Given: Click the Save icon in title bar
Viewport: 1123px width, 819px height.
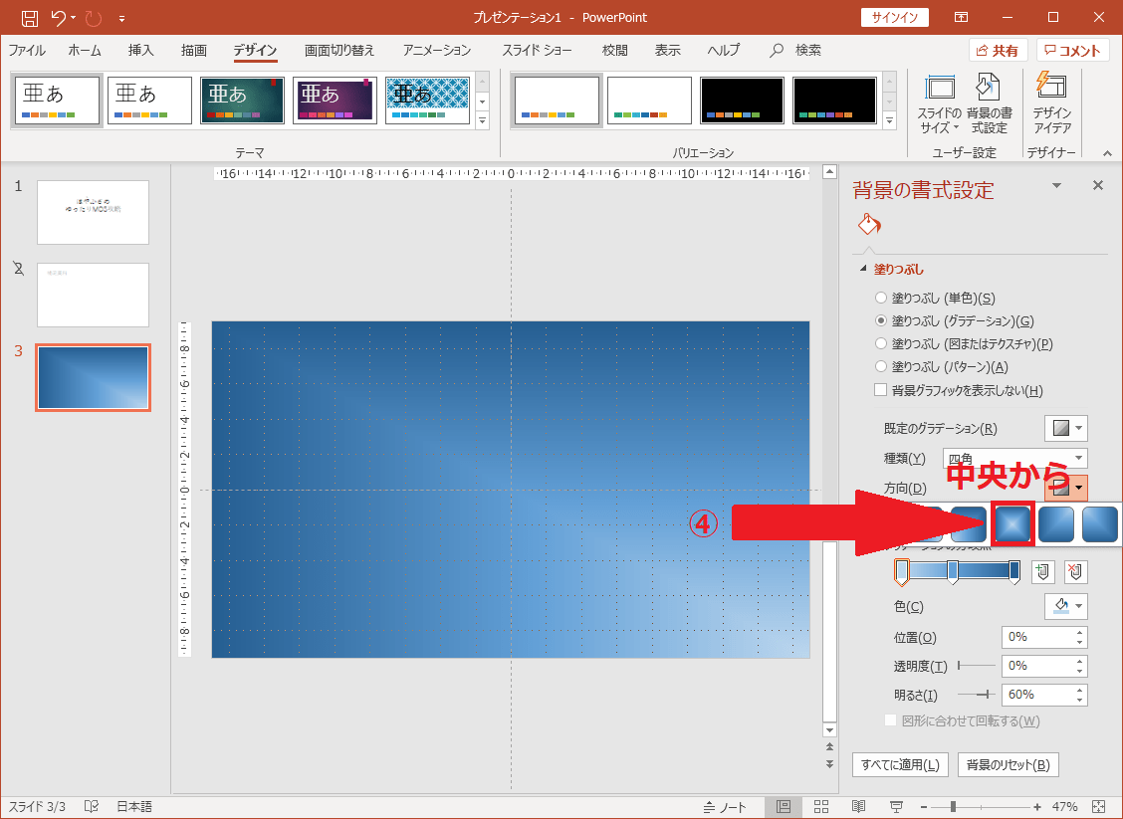Looking at the screenshot, I should coord(29,18).
